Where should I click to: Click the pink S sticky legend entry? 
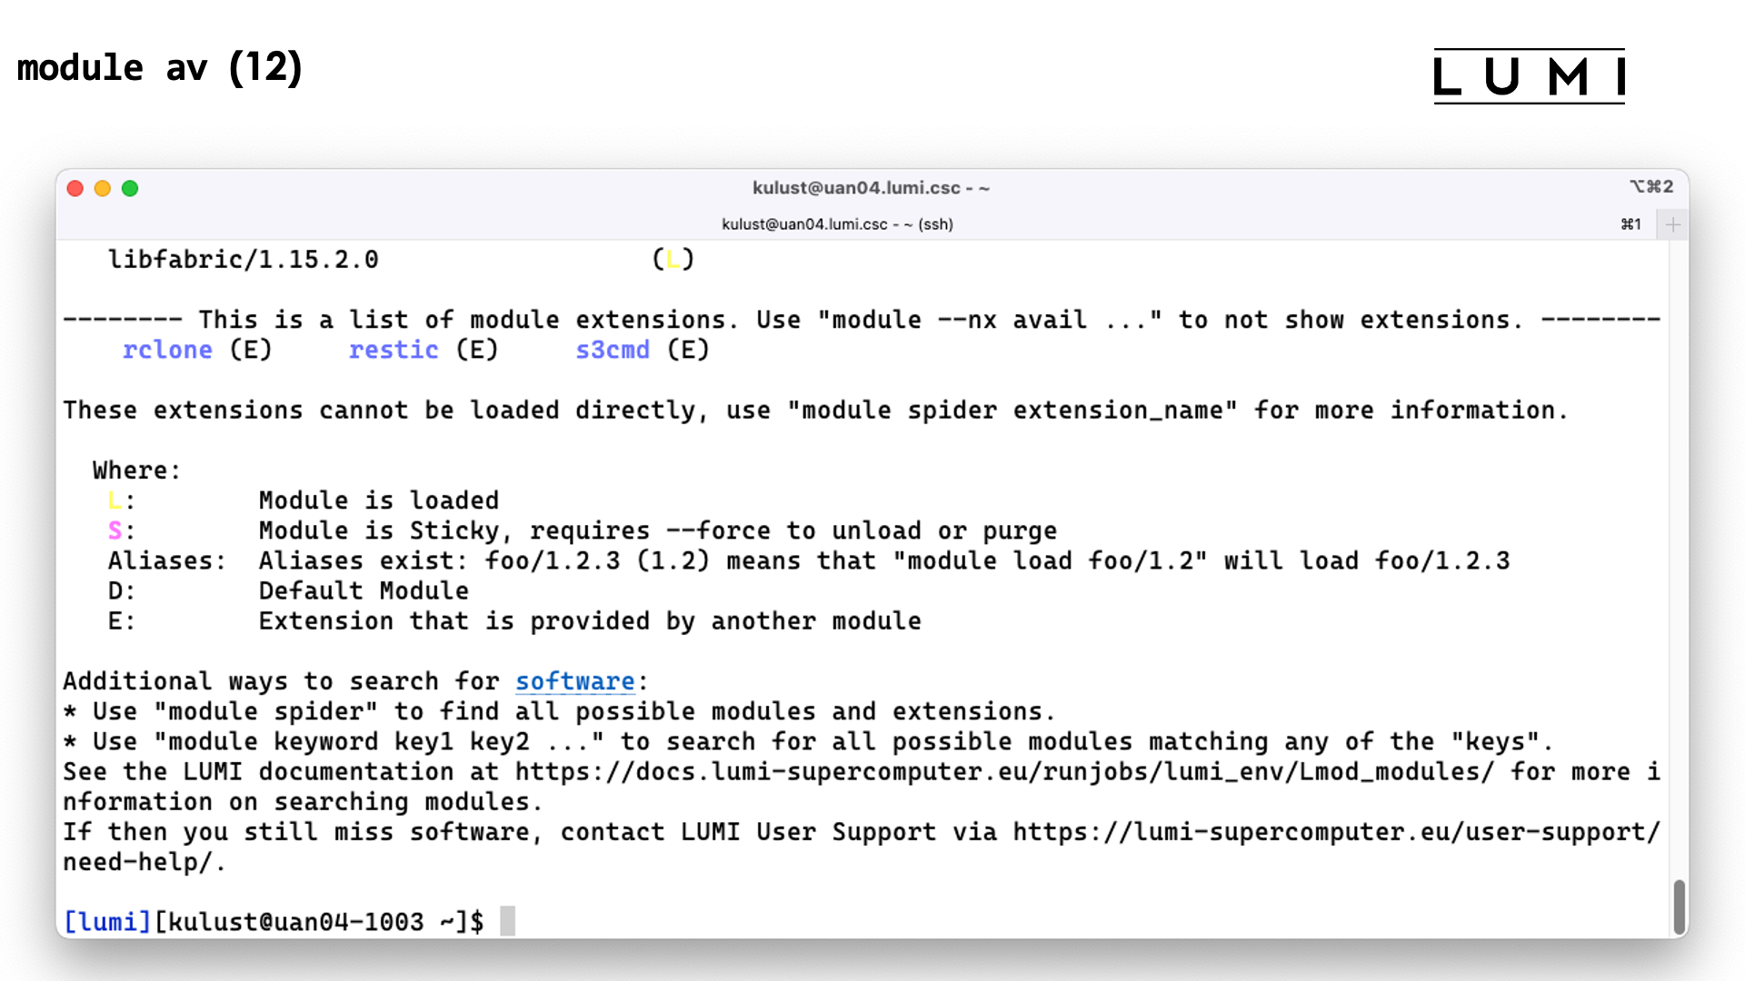point(115,530)
